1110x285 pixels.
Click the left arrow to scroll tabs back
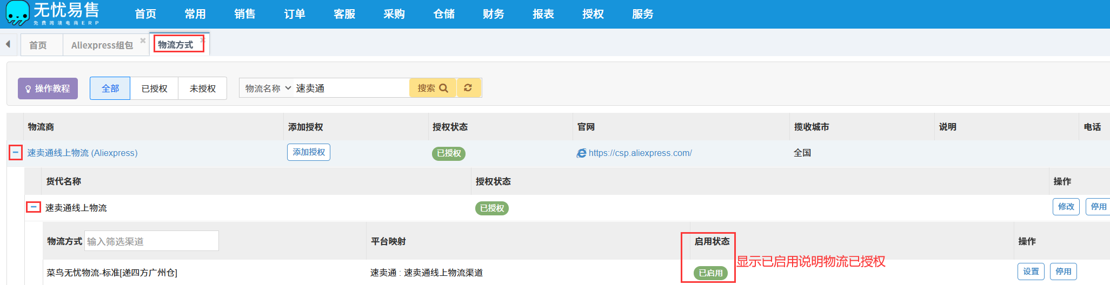pyautogui.click(x=8, y=44)
